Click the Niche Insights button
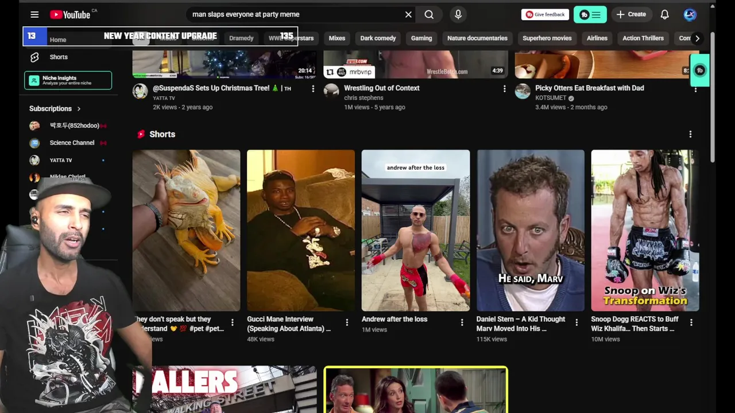Image resolution: width=735 pixels, height=413 pixels. (x=68, y=80)
